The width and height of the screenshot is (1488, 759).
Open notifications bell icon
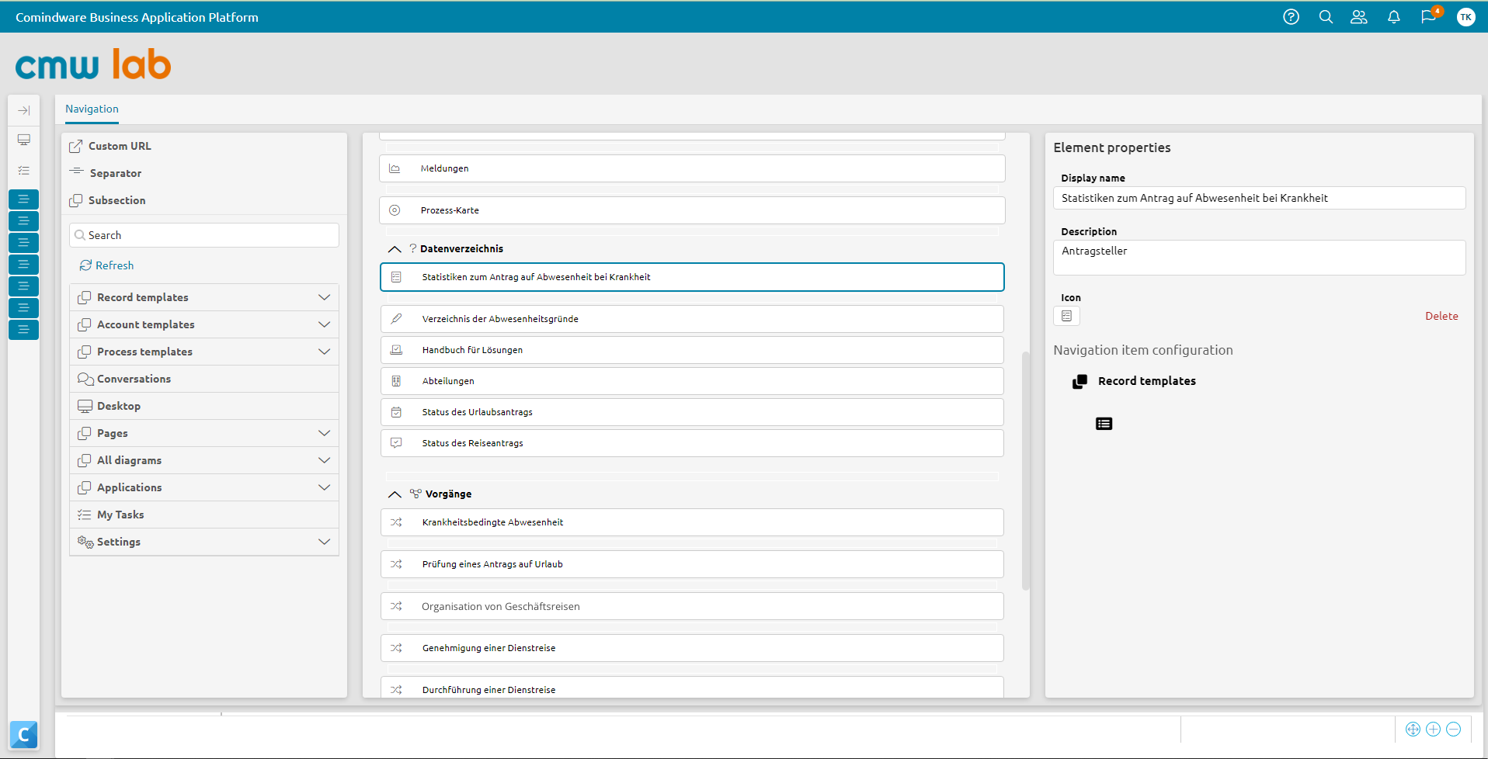[1394, 17]
